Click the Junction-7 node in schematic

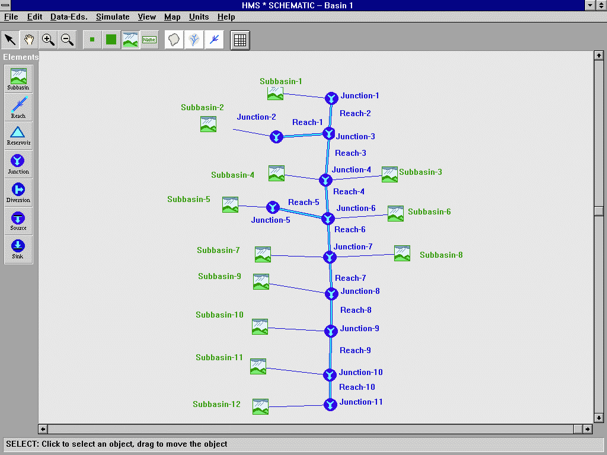[330, 257]
